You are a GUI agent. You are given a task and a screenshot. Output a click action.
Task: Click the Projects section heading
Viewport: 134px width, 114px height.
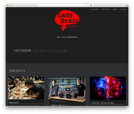(17, 71)
